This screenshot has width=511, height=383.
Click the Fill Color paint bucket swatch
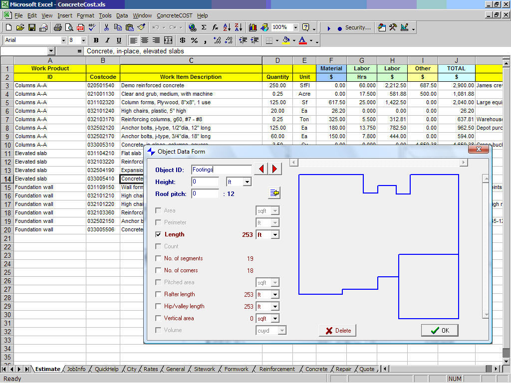point(286,40)
